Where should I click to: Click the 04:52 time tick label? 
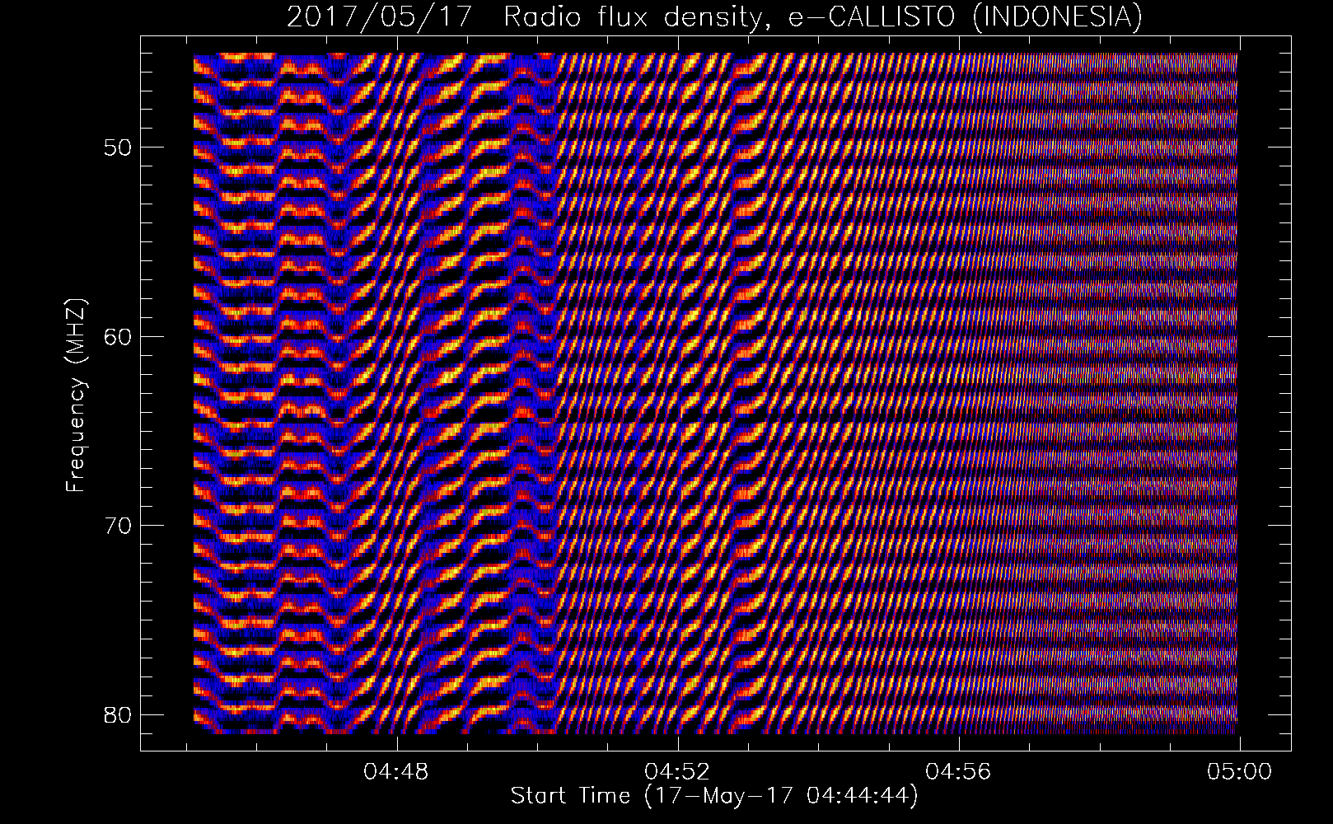pos(678,772)
